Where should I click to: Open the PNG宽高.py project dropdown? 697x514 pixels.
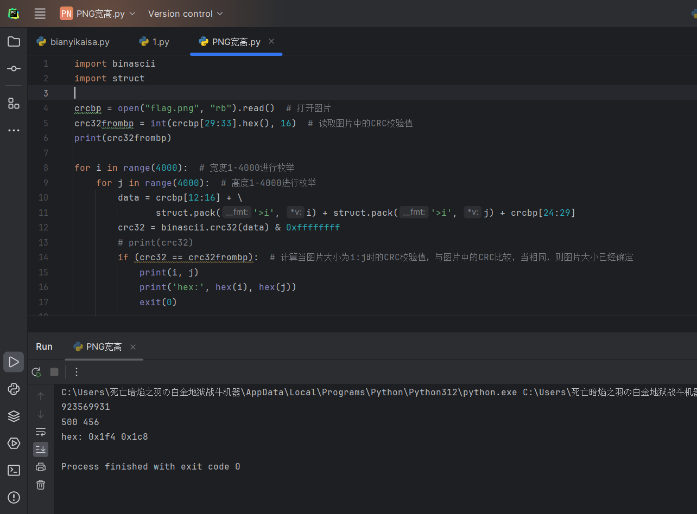[x=98, y=14]
